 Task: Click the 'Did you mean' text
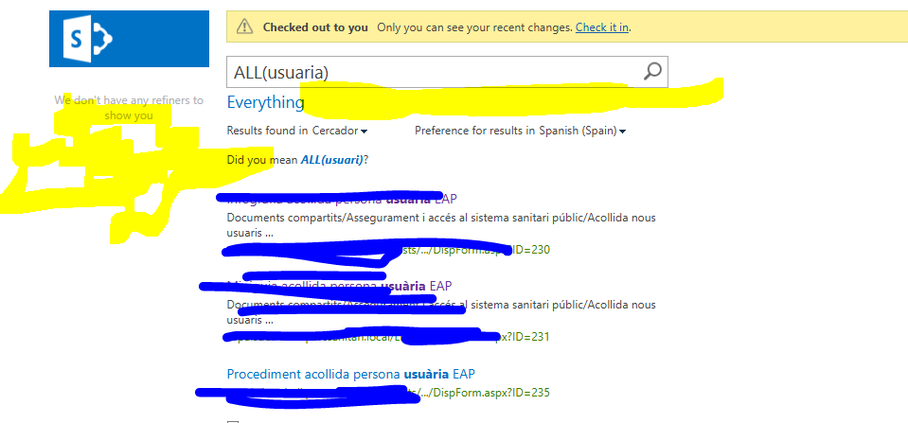(262, 160)
